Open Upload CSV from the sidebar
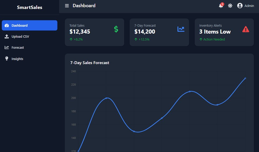 coord(20,36)
